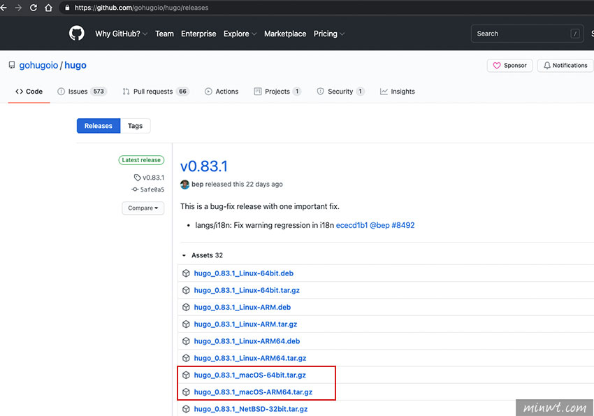Image resolution: width=594 pixels, height=416 pixels.
Task: Open commit link ececd1b1
Action: point(352,225)
